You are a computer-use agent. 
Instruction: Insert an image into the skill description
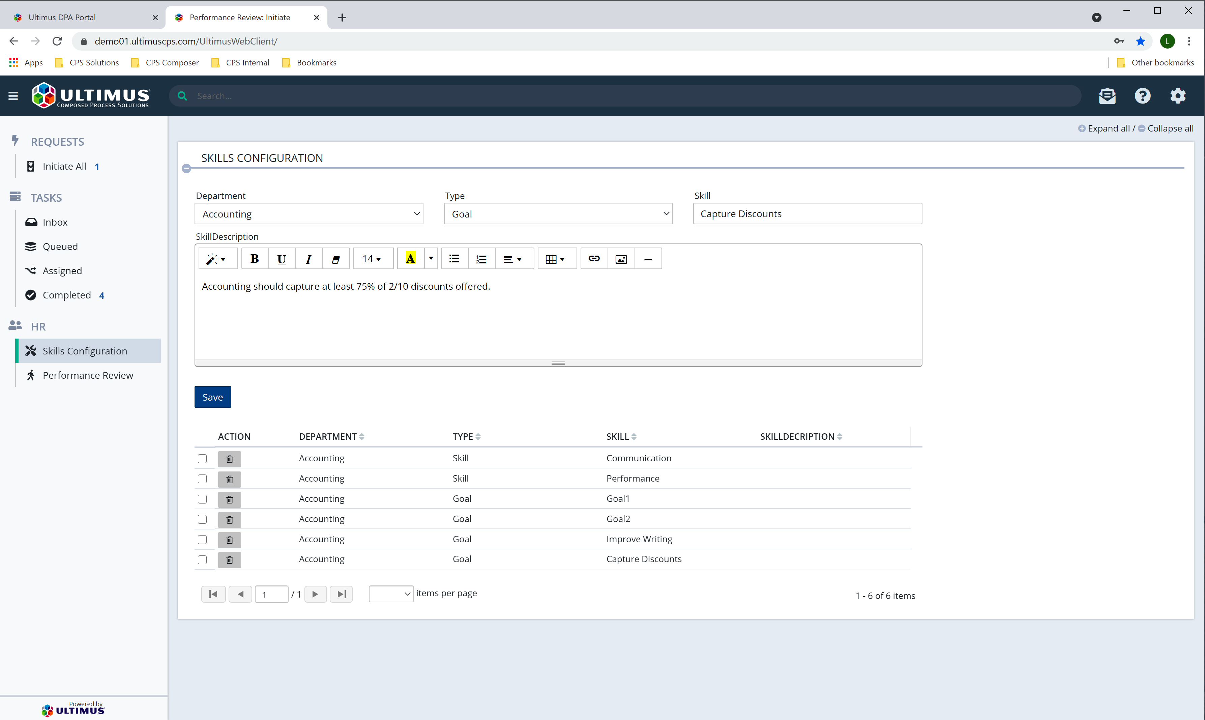(x=621, y=259)
